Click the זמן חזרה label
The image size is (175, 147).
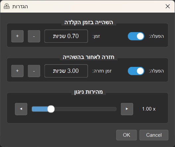click(102, 71)
